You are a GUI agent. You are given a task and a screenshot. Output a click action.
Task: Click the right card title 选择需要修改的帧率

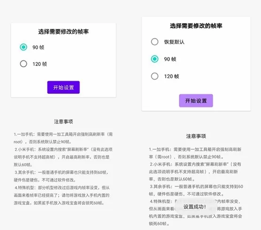pos(196,25)
